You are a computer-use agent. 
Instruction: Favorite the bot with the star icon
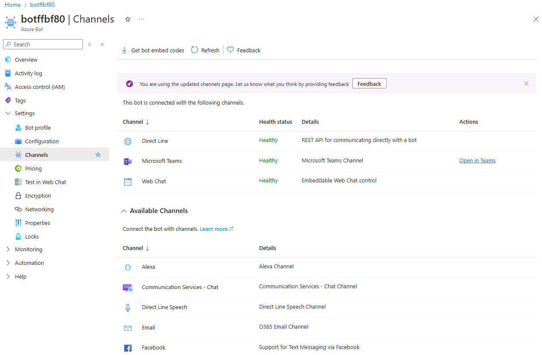point(128,19)
